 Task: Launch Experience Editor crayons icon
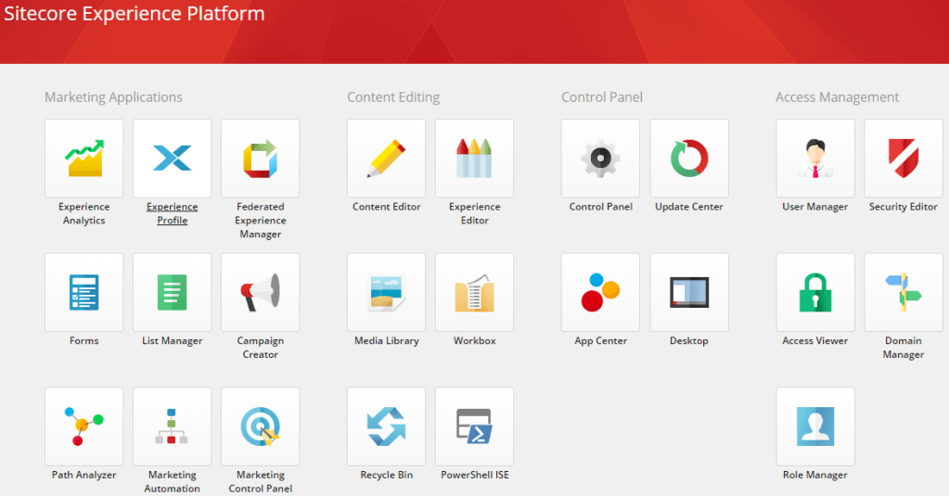[x=474, y=159]
